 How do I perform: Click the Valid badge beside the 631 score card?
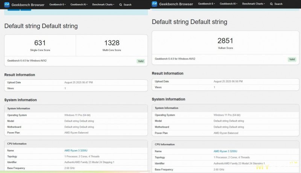click(141, 61)
